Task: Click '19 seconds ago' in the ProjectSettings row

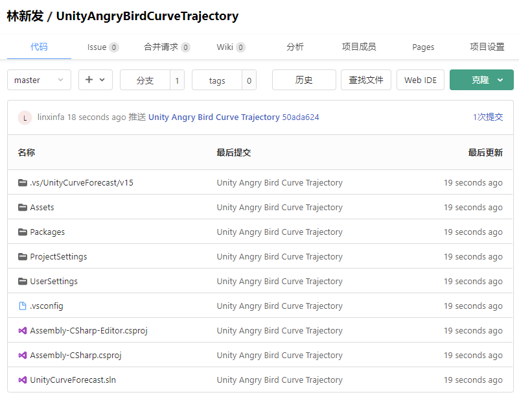Action: [473, 256]
